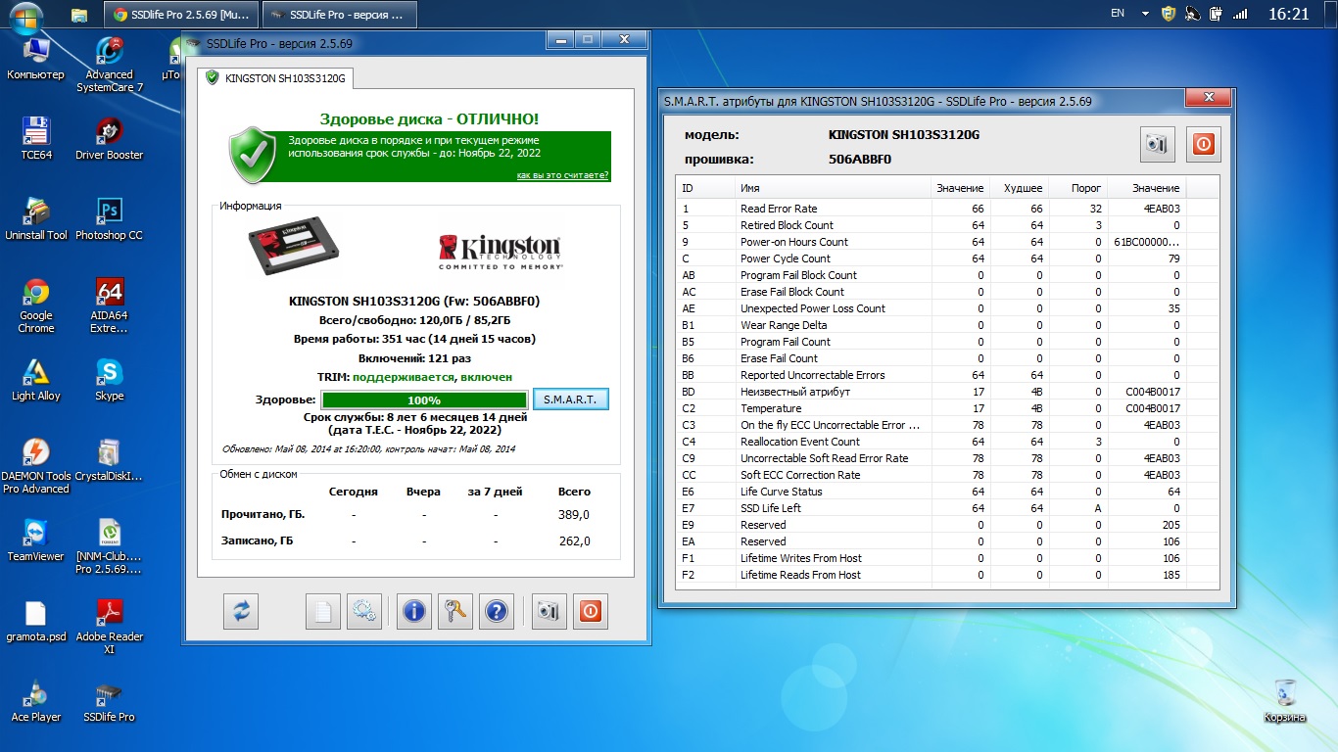The image size is (1338, 752).
Task: Select the 'Wear Range Delta' row
Action: (x=947, y=325)
